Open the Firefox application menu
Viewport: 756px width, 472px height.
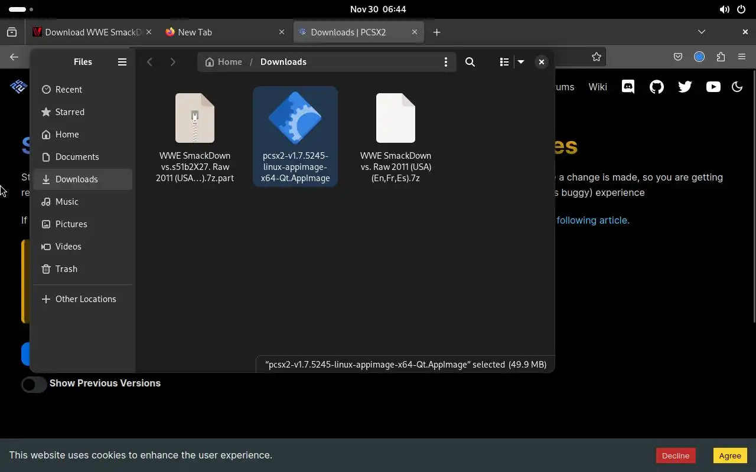click(742, 57)
